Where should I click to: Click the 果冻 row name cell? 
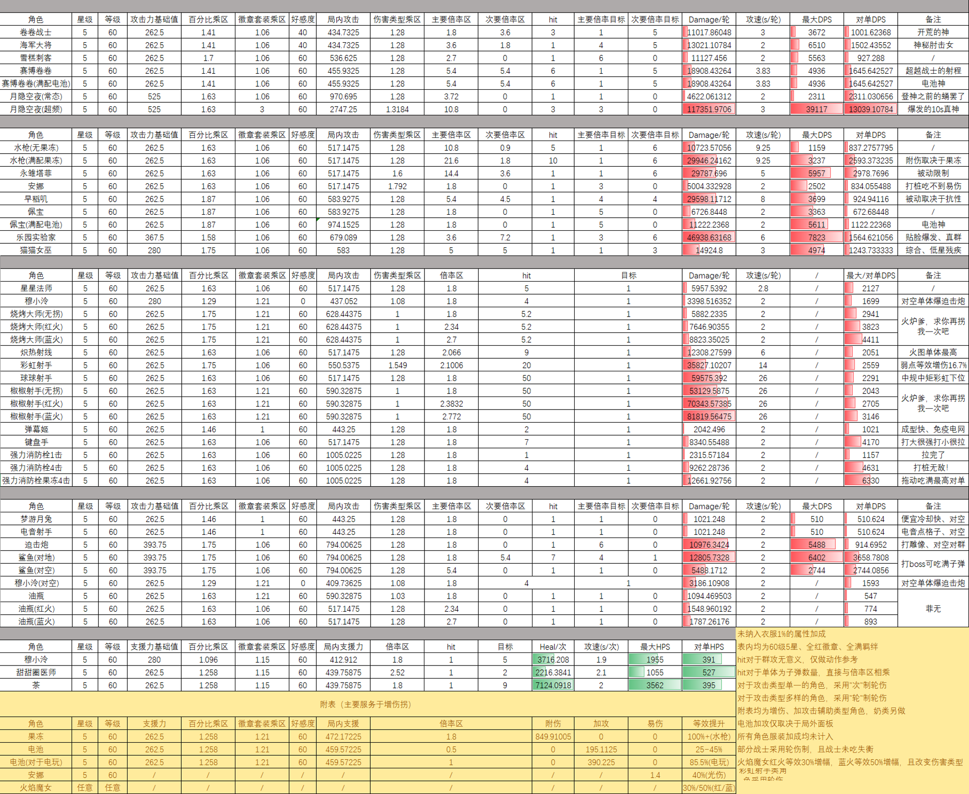tap(36, 736)
